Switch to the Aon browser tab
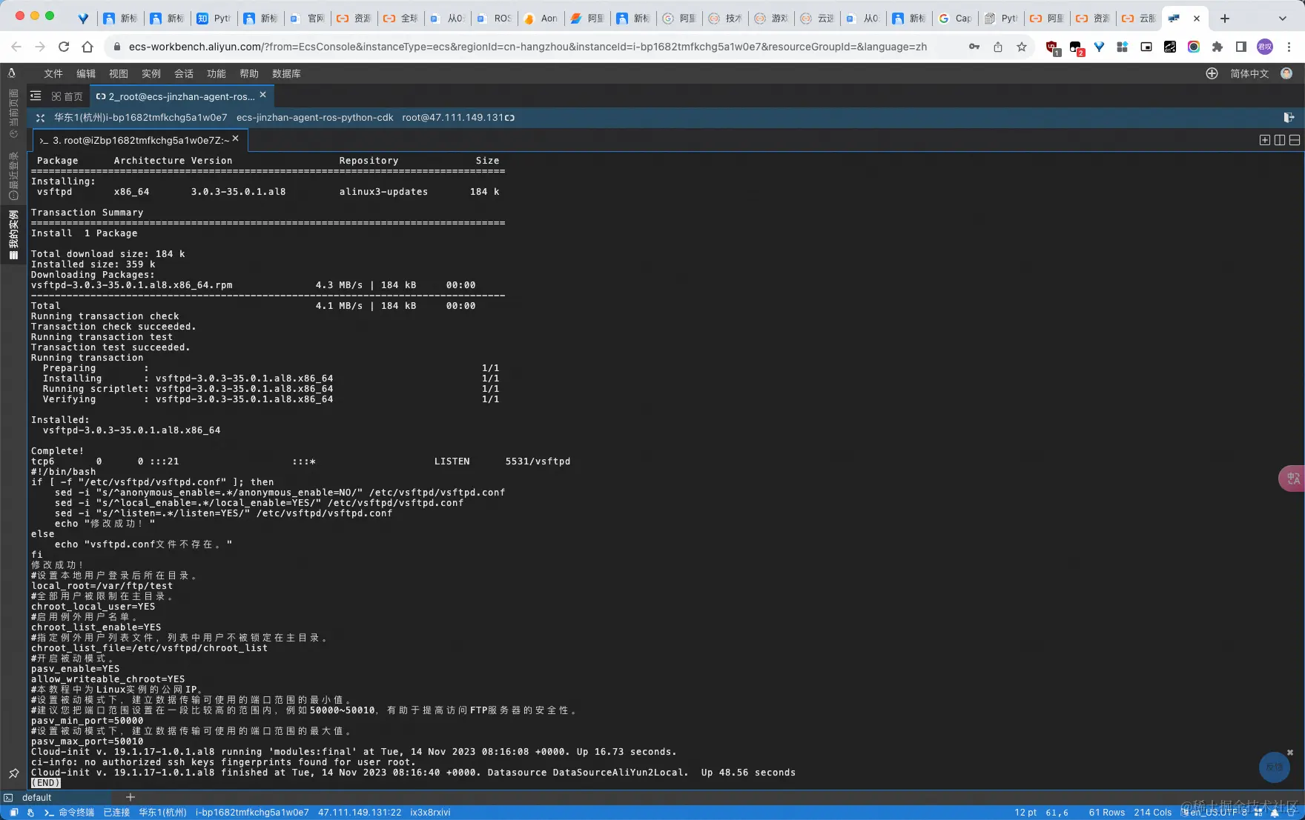1305x820 pixels. pyautogui.click(x=541, y=18)
